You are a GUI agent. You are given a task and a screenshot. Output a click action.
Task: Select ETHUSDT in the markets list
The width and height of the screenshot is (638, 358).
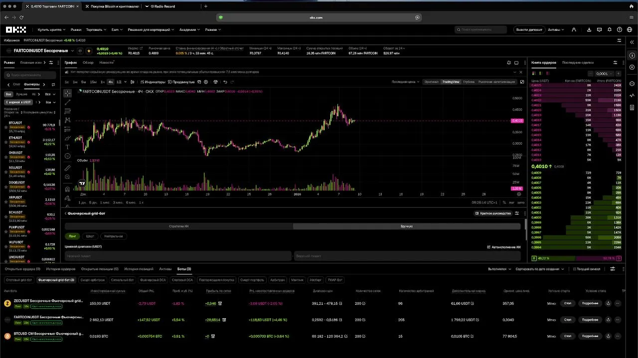[30, 142]
